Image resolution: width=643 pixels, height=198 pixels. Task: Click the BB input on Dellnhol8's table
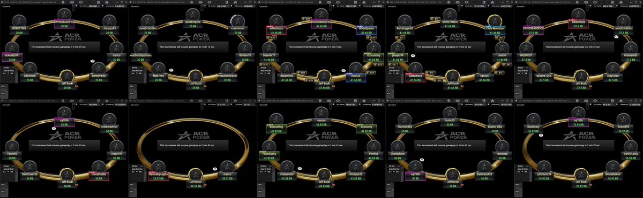(x=8, y=73)
